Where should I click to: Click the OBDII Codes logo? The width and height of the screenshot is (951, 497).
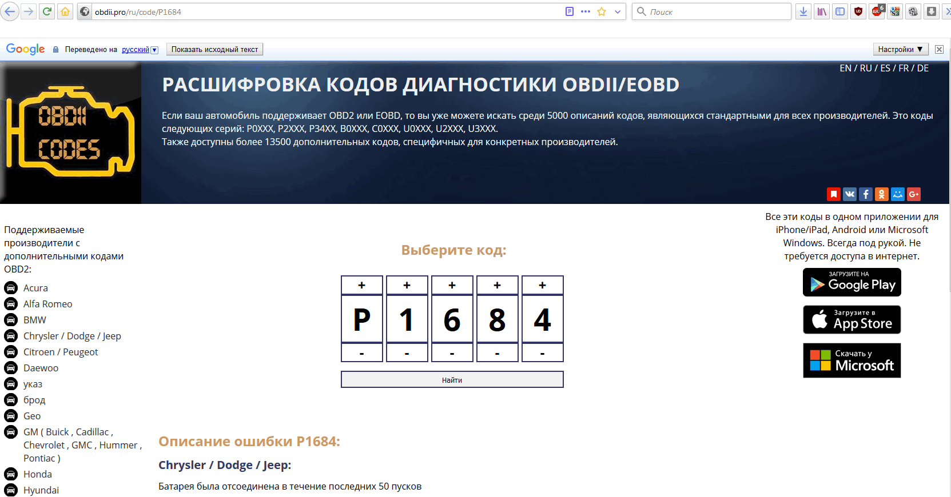(x=70, y=133)
